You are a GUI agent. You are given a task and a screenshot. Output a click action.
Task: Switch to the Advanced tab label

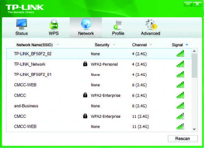(150, 33)
